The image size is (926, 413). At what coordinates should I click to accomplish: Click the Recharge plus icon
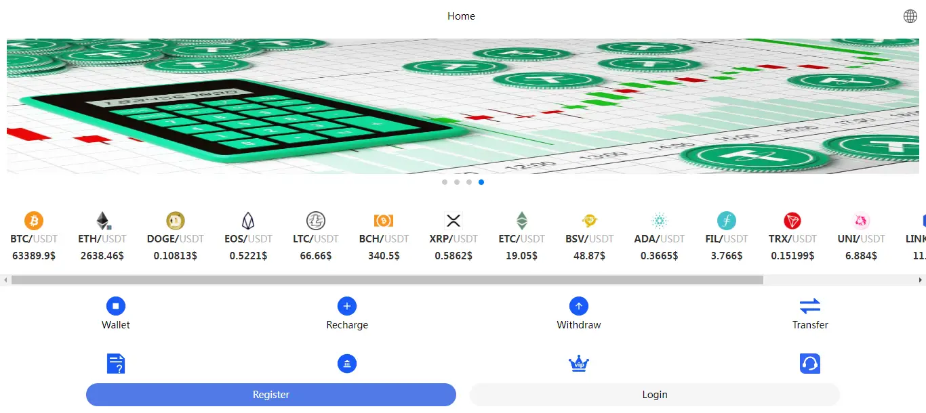pos(347,307)
